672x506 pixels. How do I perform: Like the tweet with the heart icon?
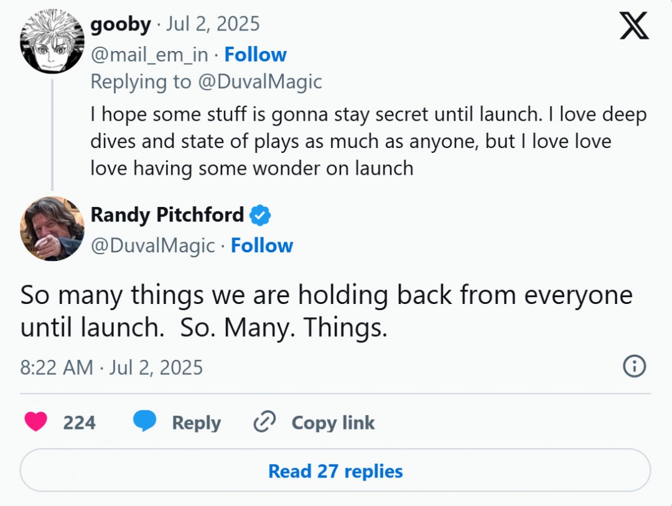pos(35,423)
